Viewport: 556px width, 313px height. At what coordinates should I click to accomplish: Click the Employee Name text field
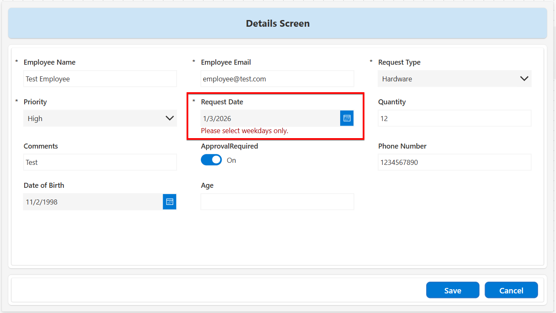100,79
